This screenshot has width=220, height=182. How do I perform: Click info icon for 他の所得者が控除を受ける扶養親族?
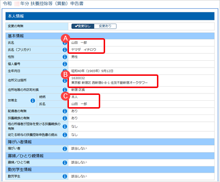[65, 126]
